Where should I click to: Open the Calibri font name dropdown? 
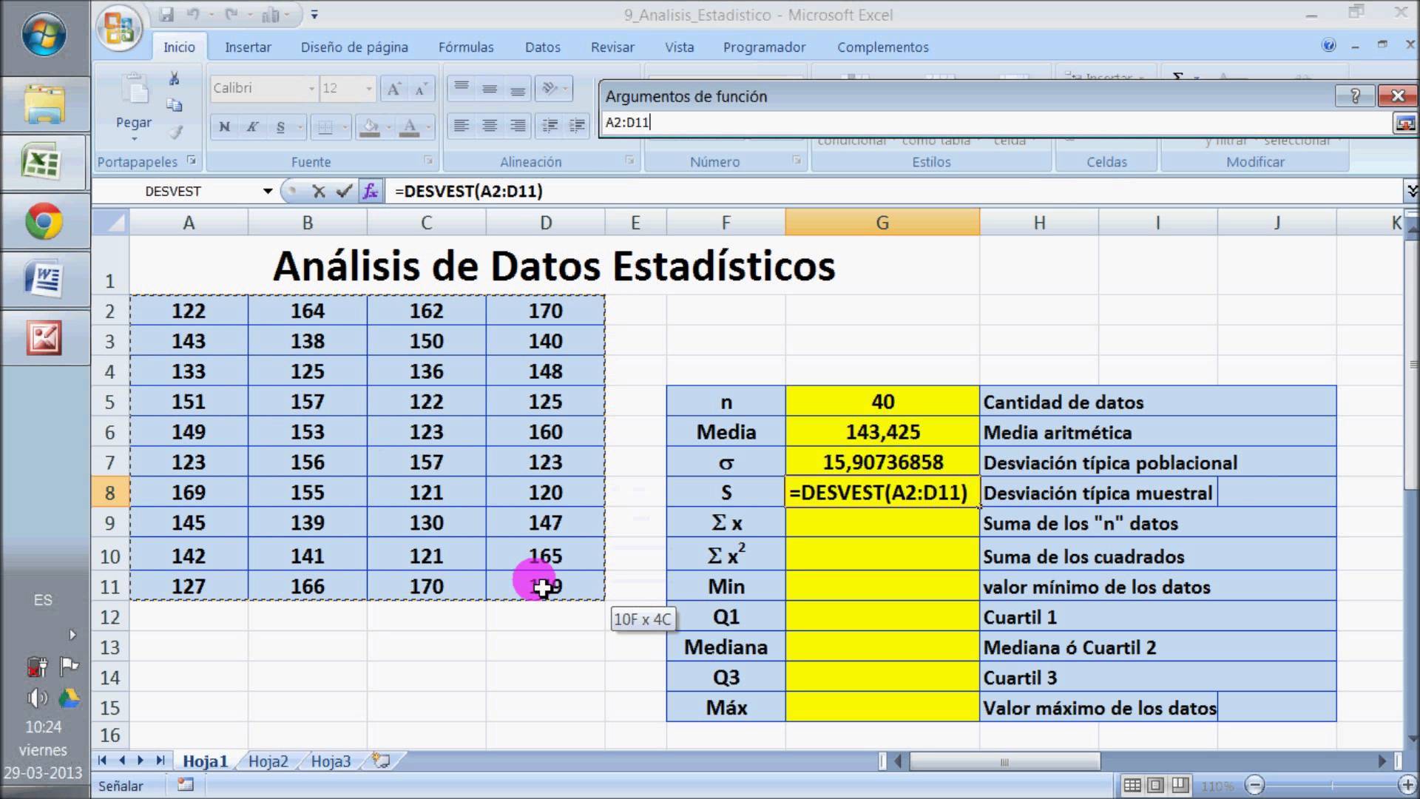[311, 89]
